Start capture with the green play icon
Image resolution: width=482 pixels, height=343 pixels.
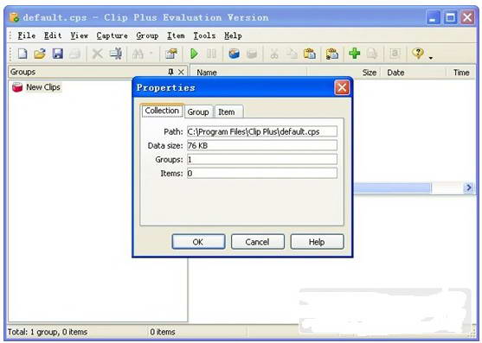click(194, 54)
